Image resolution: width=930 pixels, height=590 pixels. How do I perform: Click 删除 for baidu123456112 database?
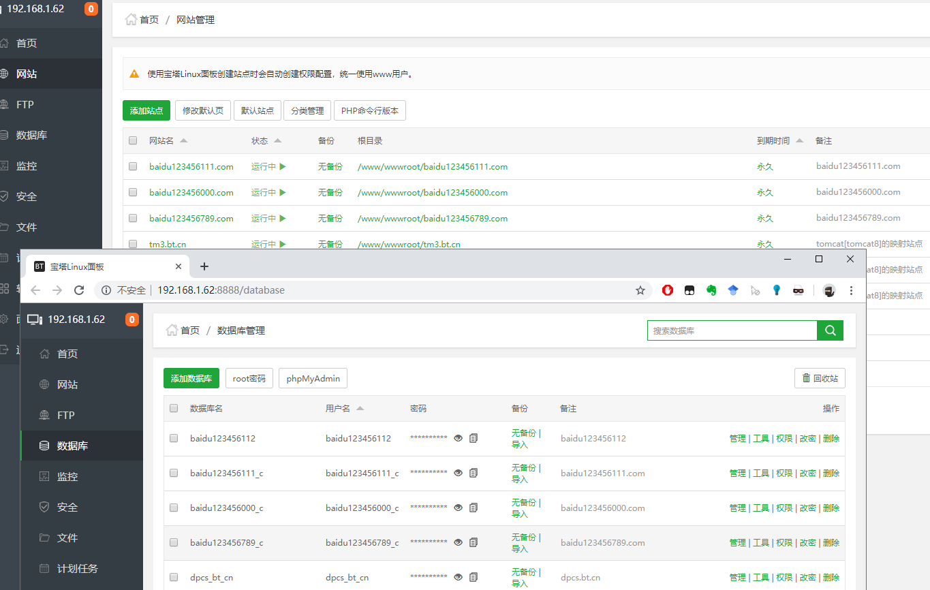(x=831, y=438)
